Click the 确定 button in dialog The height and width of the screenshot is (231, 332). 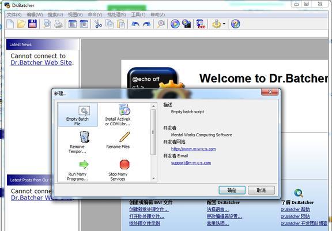232,190
